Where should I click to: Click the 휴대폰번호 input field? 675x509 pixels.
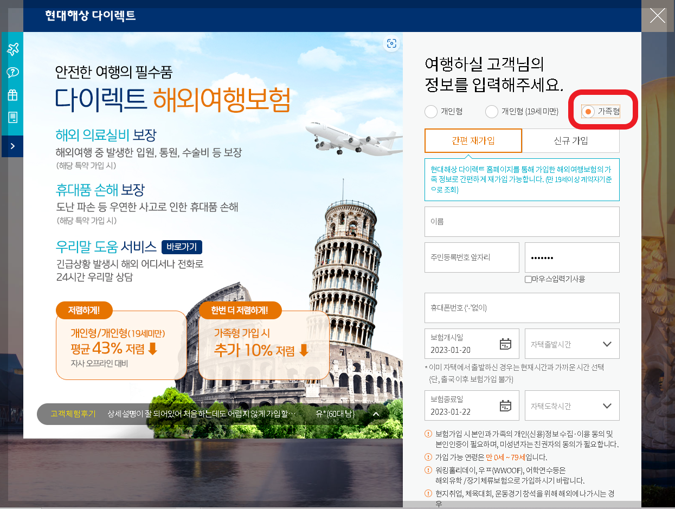coord(522,308)
